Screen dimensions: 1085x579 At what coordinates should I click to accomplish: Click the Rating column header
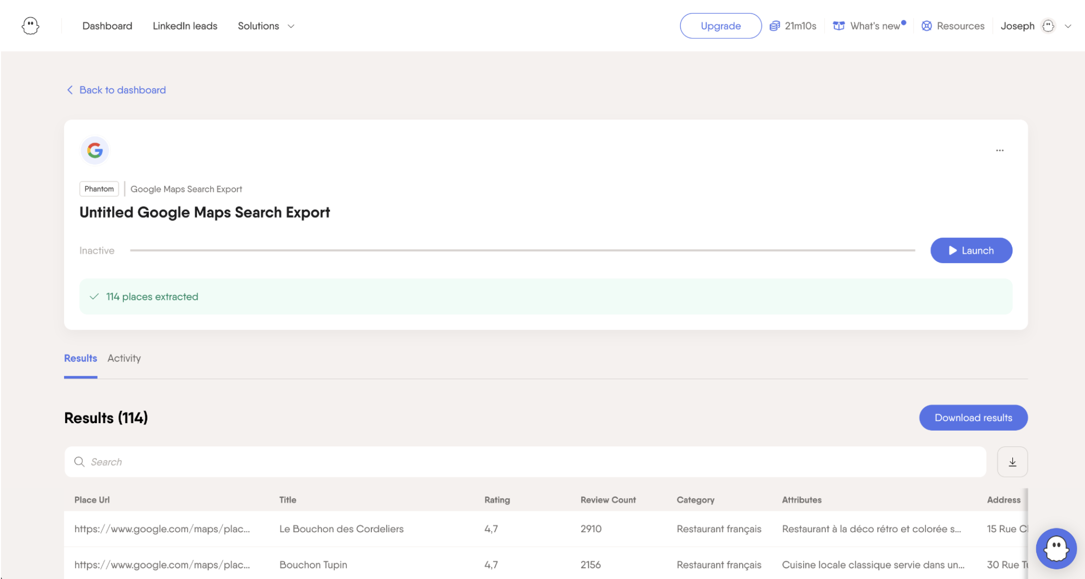[497, 500]
